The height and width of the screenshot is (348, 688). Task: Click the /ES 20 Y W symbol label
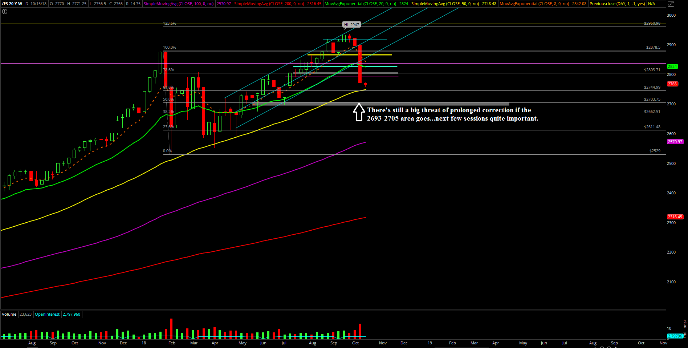[x=12, y=4]
